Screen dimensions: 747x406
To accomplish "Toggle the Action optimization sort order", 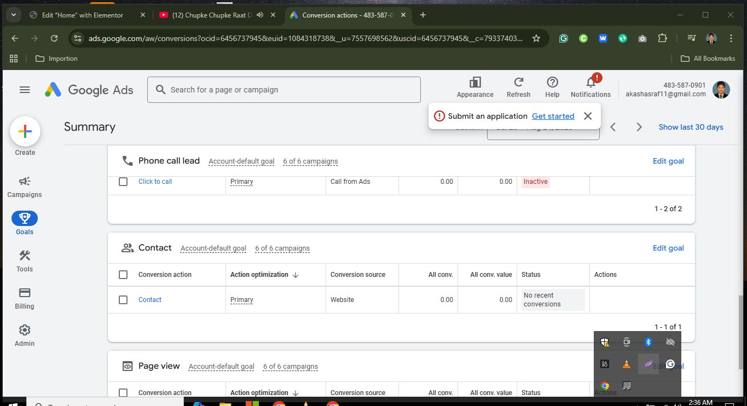I will (295, 274).
